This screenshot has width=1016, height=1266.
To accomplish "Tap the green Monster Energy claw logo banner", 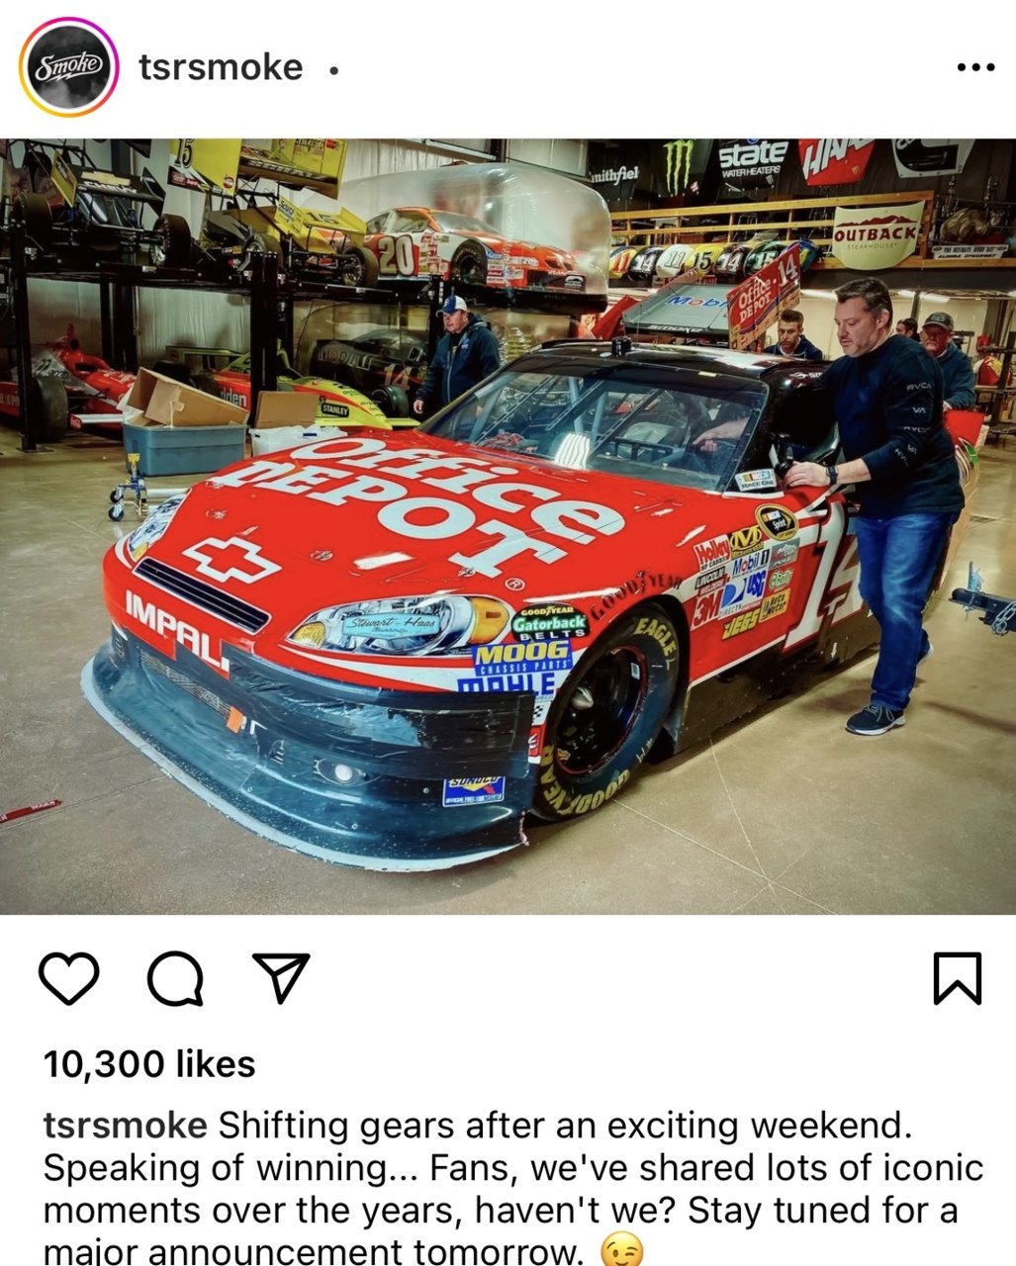I will pos(679,166).
